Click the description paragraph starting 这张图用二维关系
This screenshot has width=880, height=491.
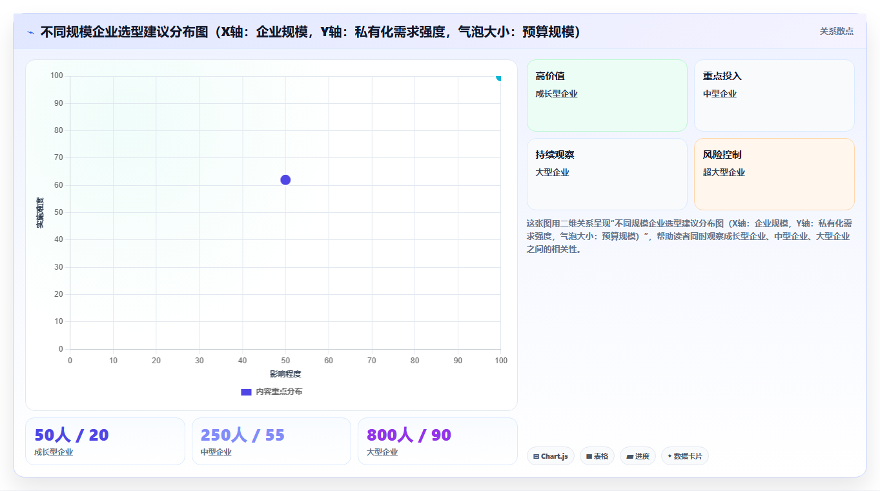click(690, 236)
